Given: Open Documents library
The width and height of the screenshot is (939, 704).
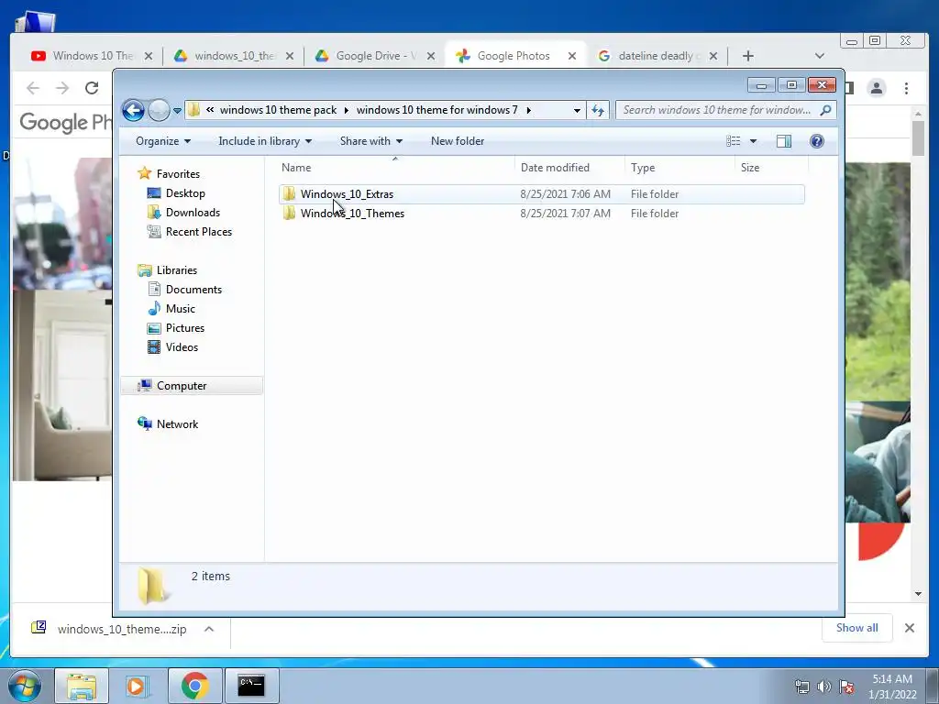Looking at the screenshot, I should point(193,290).
